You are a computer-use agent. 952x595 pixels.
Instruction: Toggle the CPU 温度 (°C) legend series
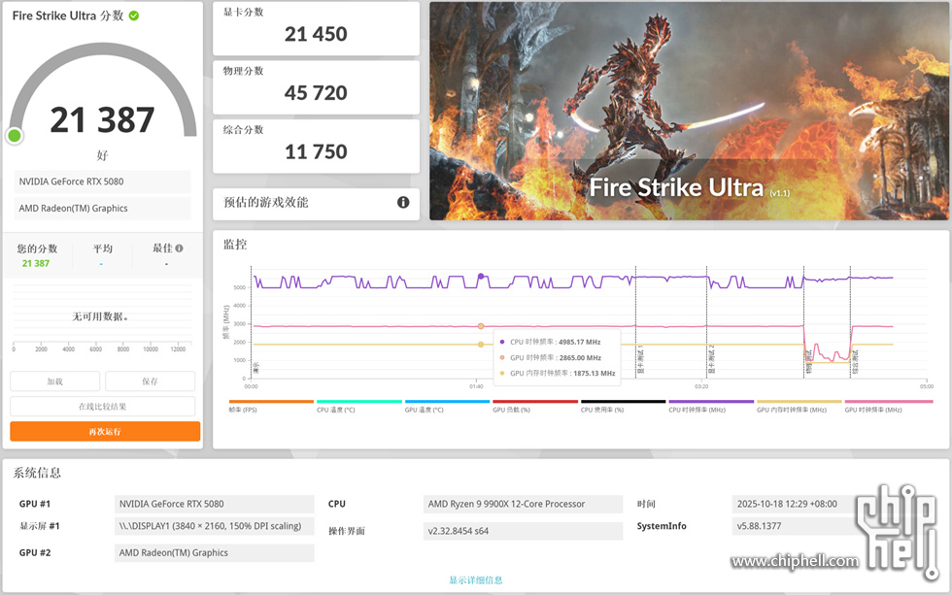(335, 410)
